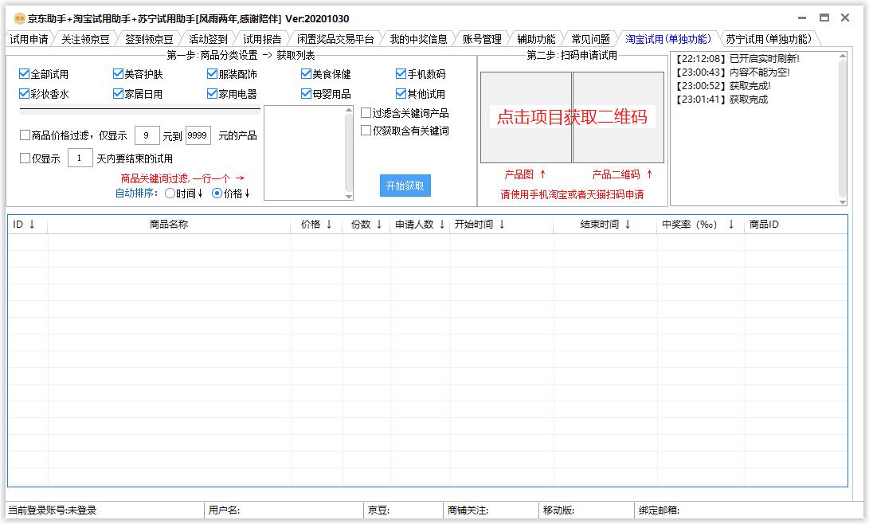Open the 试用报告 tab
Image resolution: width=869 pixels, height=524 pixels.
tap(262, 39)
